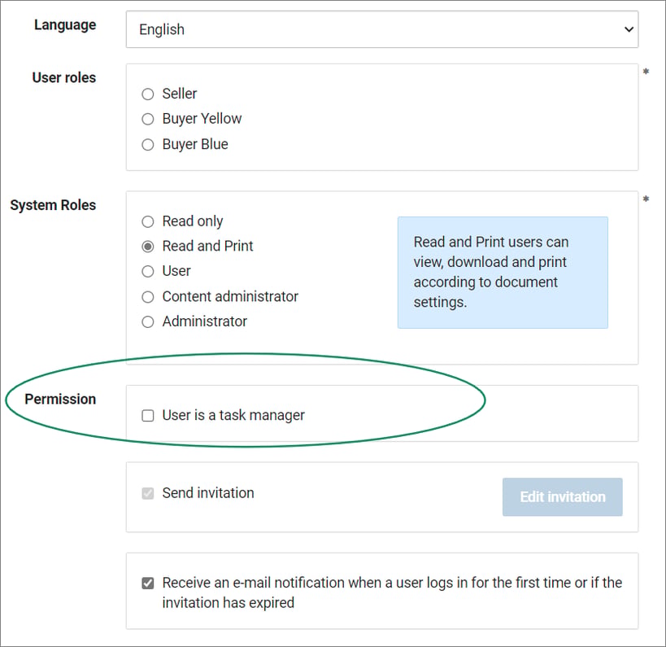This screenshot has height=647, width=666.
Task: Enable 'User is a task manager' checkbox
Action: (x=148, y=415)
